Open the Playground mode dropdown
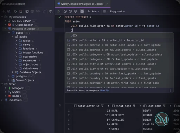180x133 pixels. (x=117, y=11)
